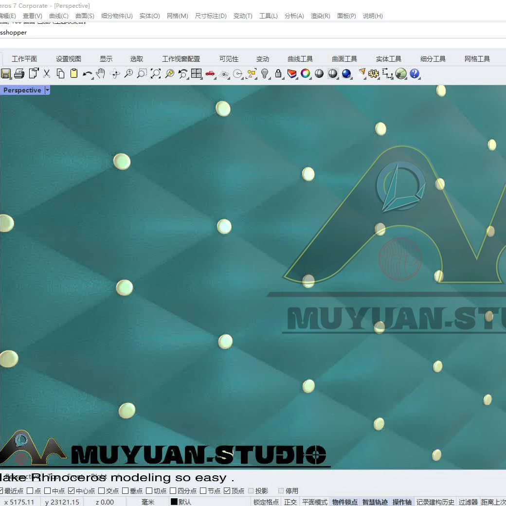Viewport: 506px width, 506px height.
Task: Toggle the 停用 checkbox
Action: [x=281, y=490]
